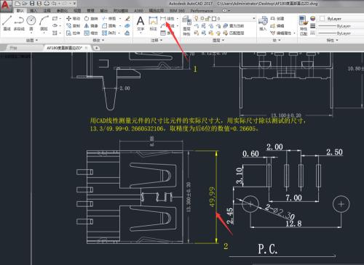Screen dimensions: 364x265
Task: Select the Mirror (镜像) tool
Action: pyautogui.click(x=91, y=25)
